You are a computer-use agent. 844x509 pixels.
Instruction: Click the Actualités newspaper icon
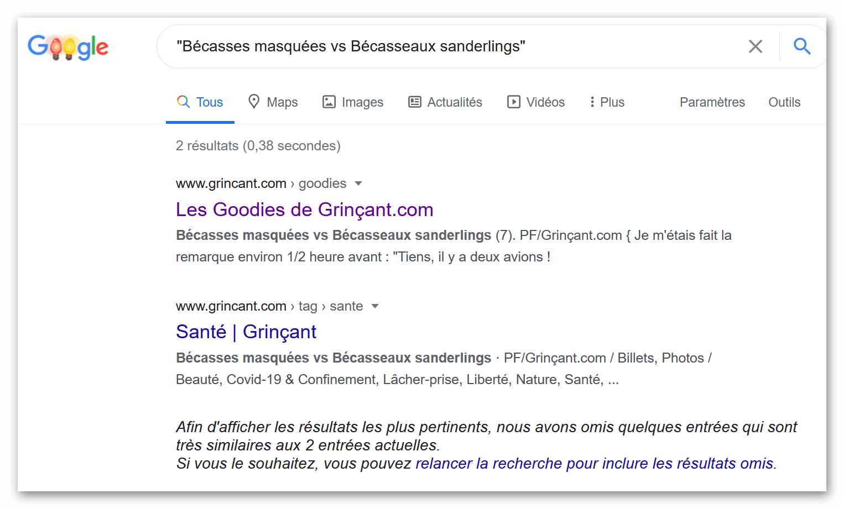point(415,102)
